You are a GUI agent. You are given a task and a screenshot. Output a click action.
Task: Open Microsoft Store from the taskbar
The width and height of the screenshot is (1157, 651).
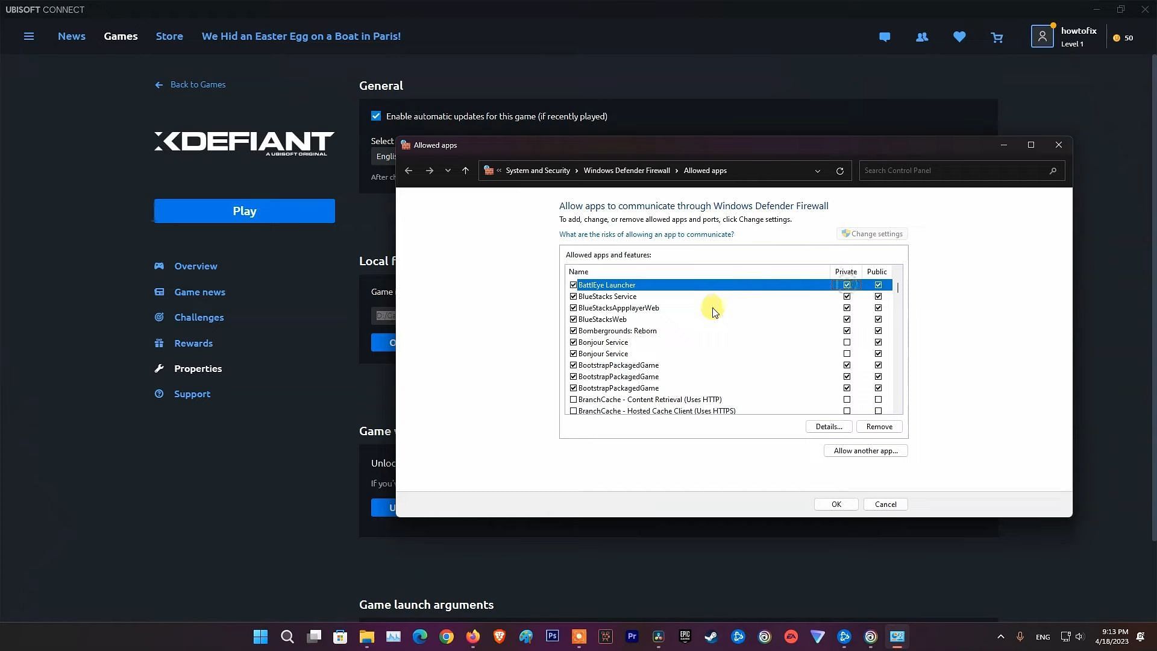click(x=340, y=637)
